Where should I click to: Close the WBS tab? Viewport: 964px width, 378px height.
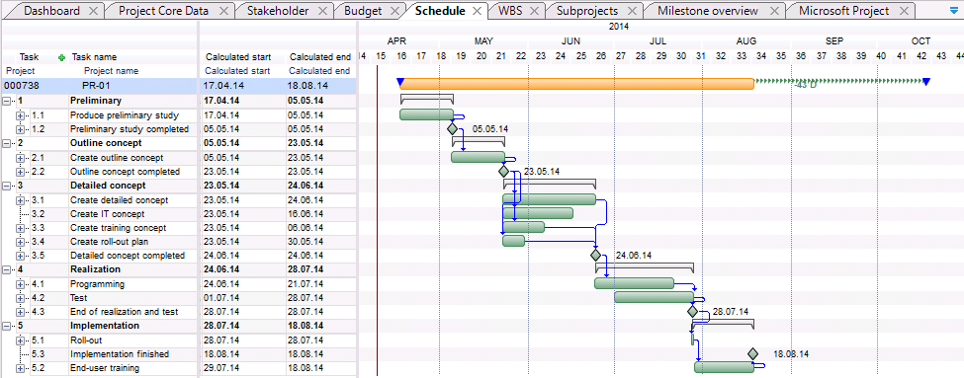pyautogui.click(x=534, y=11)
